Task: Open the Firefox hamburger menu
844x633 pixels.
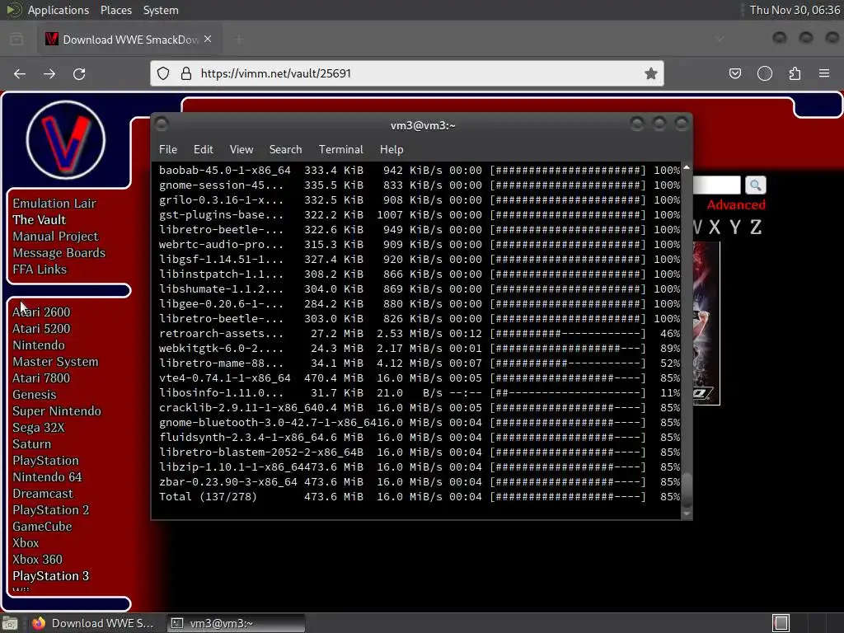Action: [824, 73]
